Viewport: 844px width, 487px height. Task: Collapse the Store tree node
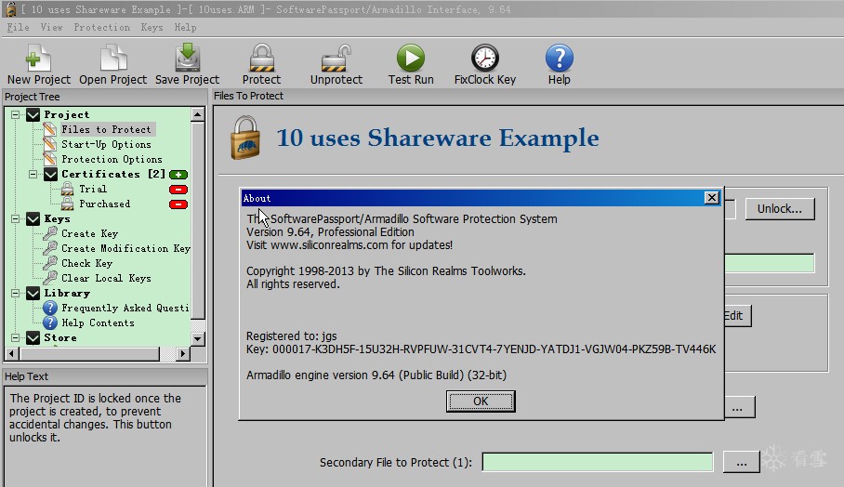(x=16, y=338)
